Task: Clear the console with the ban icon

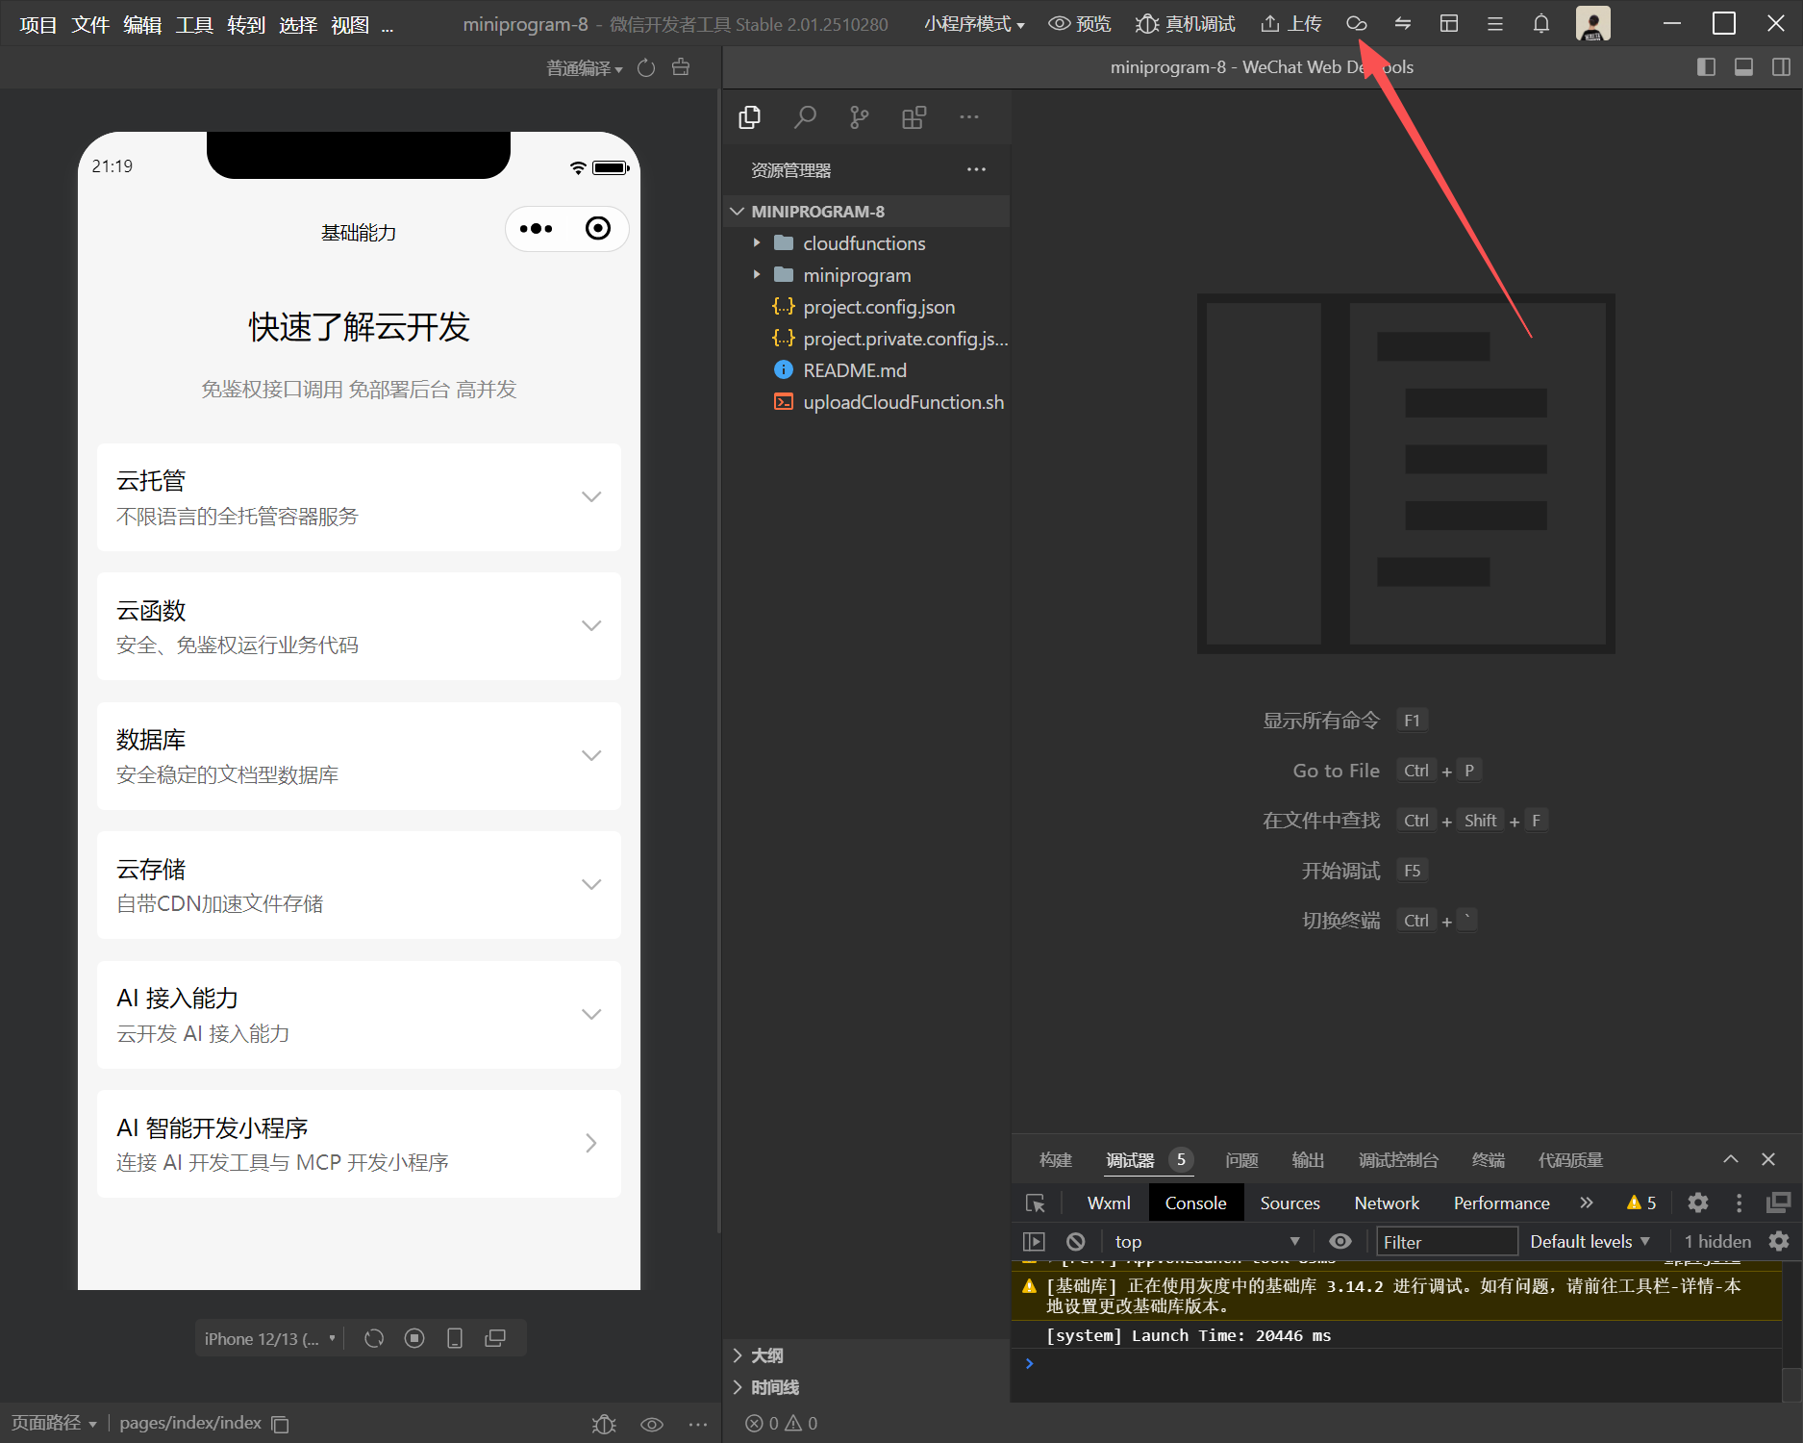Action: click(x=1076, y=1242)
